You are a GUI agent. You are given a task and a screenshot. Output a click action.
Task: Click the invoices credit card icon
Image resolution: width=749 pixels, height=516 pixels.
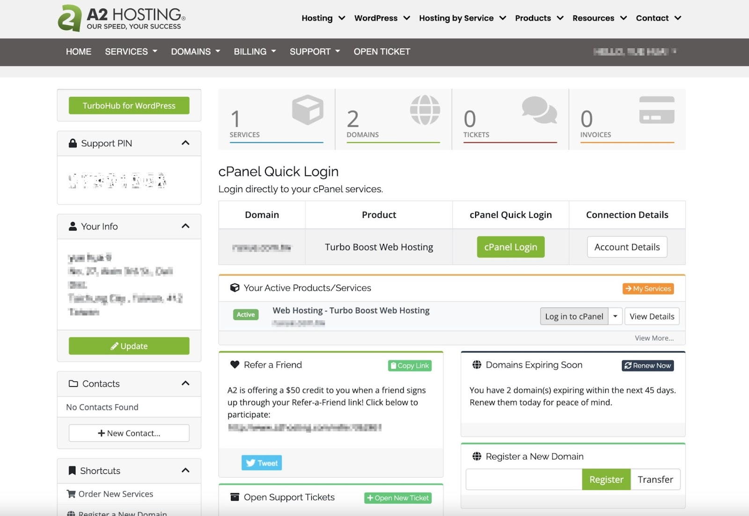tap(657, 110)
